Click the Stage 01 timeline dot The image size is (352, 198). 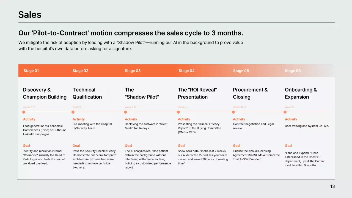pos(24,112)
